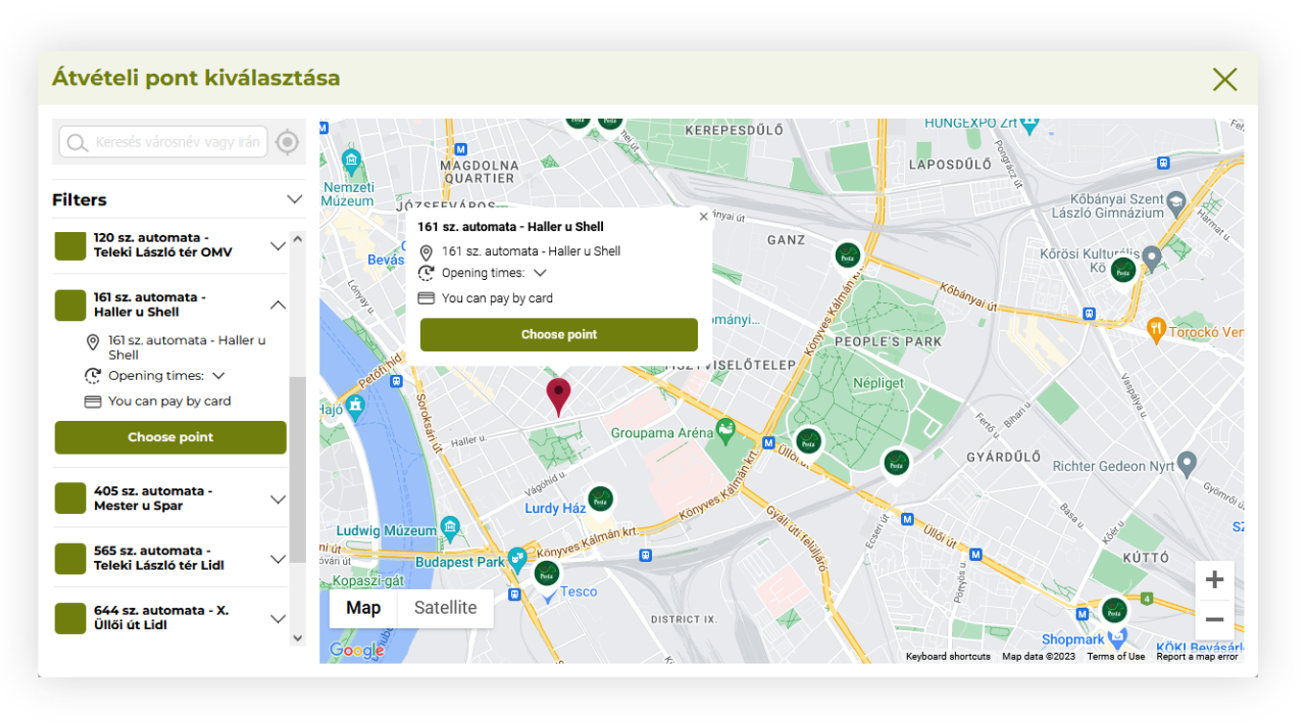
Task: Click Richter Gedeon Nyrt marker
Action: (x=1187, y=465)
